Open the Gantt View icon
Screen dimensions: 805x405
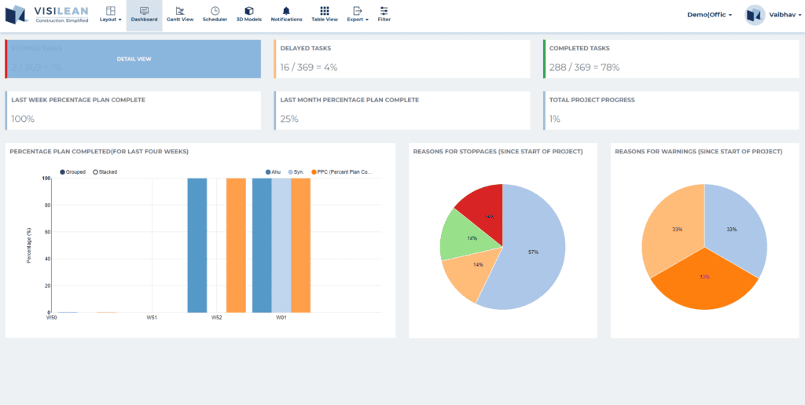[180, 11]
